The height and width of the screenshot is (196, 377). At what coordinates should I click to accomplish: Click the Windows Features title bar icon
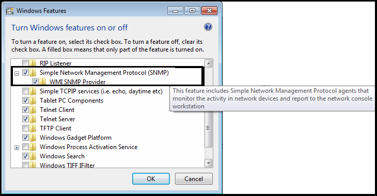click(10, 11)
